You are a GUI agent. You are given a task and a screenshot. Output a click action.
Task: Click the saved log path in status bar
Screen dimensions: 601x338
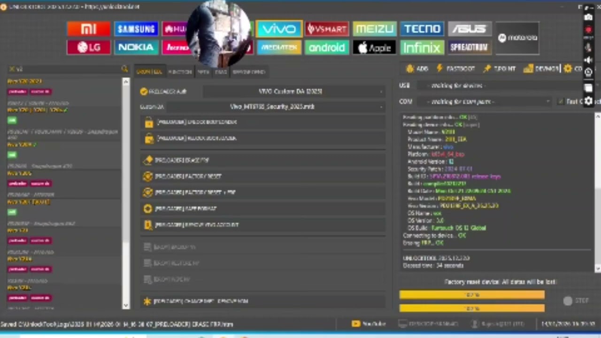tap(116, 324)
